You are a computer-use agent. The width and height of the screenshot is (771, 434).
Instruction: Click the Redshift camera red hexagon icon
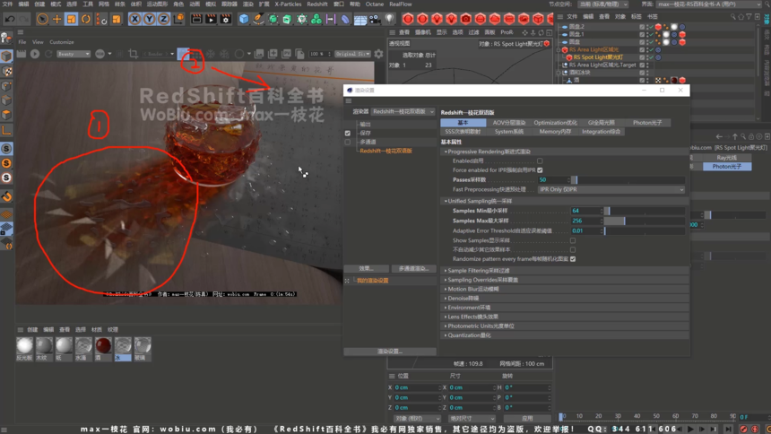click(x=465, y=19)
